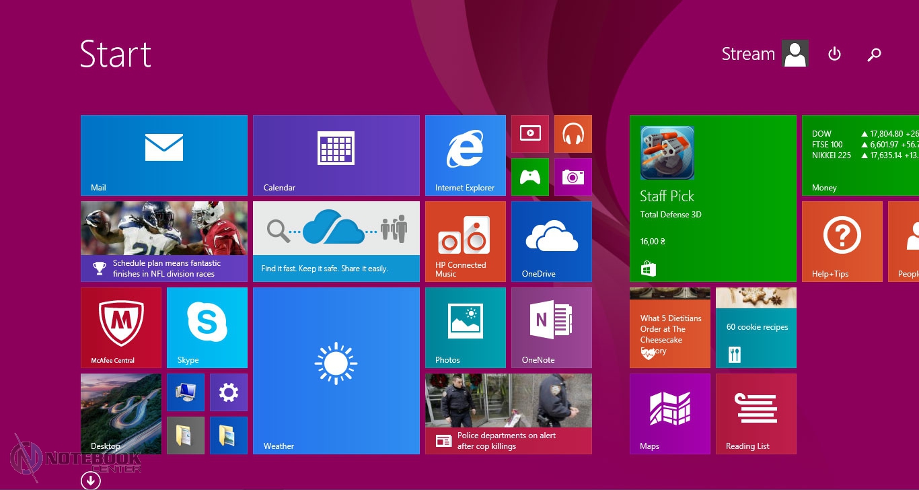Open the NFL division races sports story
Viewport: 919px width, 490px height.
pos(164,241)
